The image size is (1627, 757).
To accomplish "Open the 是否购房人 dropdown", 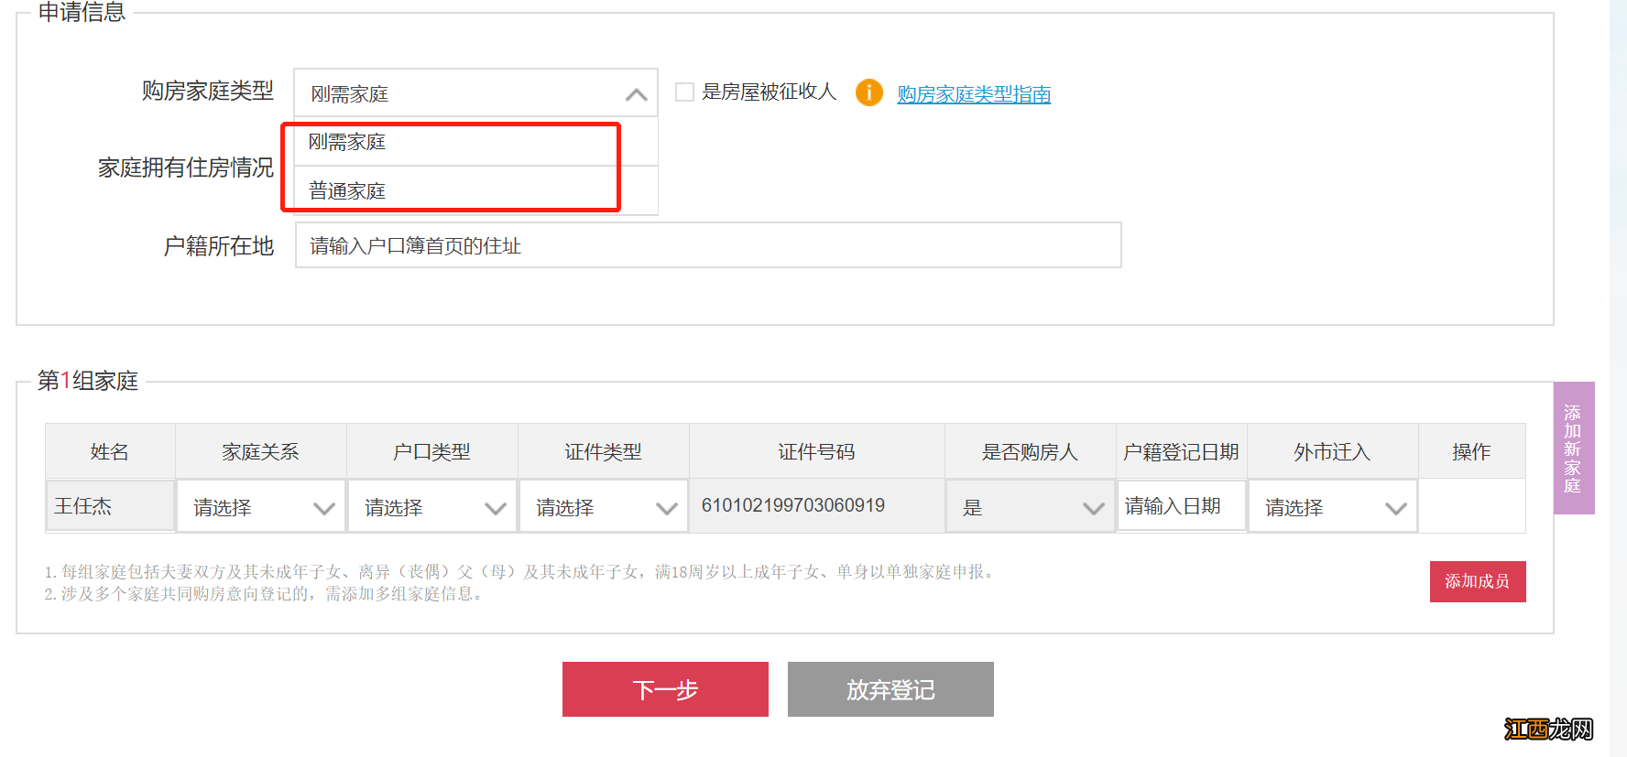I will [1031, 506].
